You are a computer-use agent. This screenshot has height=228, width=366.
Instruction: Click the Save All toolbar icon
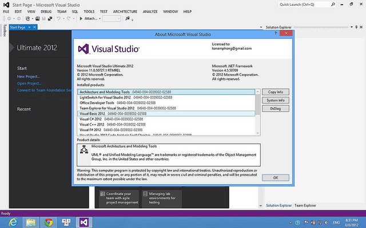50,19
